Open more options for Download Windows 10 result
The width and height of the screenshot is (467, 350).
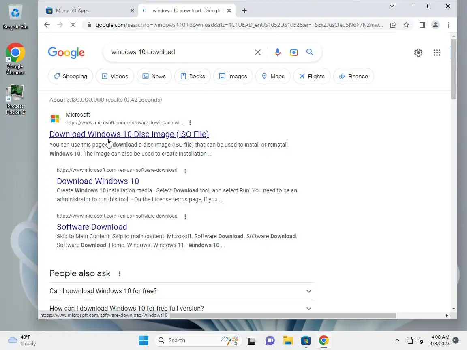(x=185, y=171)
